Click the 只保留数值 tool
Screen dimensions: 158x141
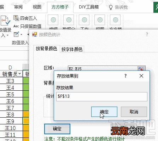(28, 26)
